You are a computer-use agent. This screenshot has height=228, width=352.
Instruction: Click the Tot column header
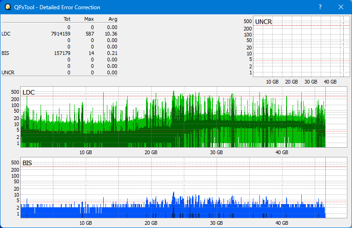67,19
